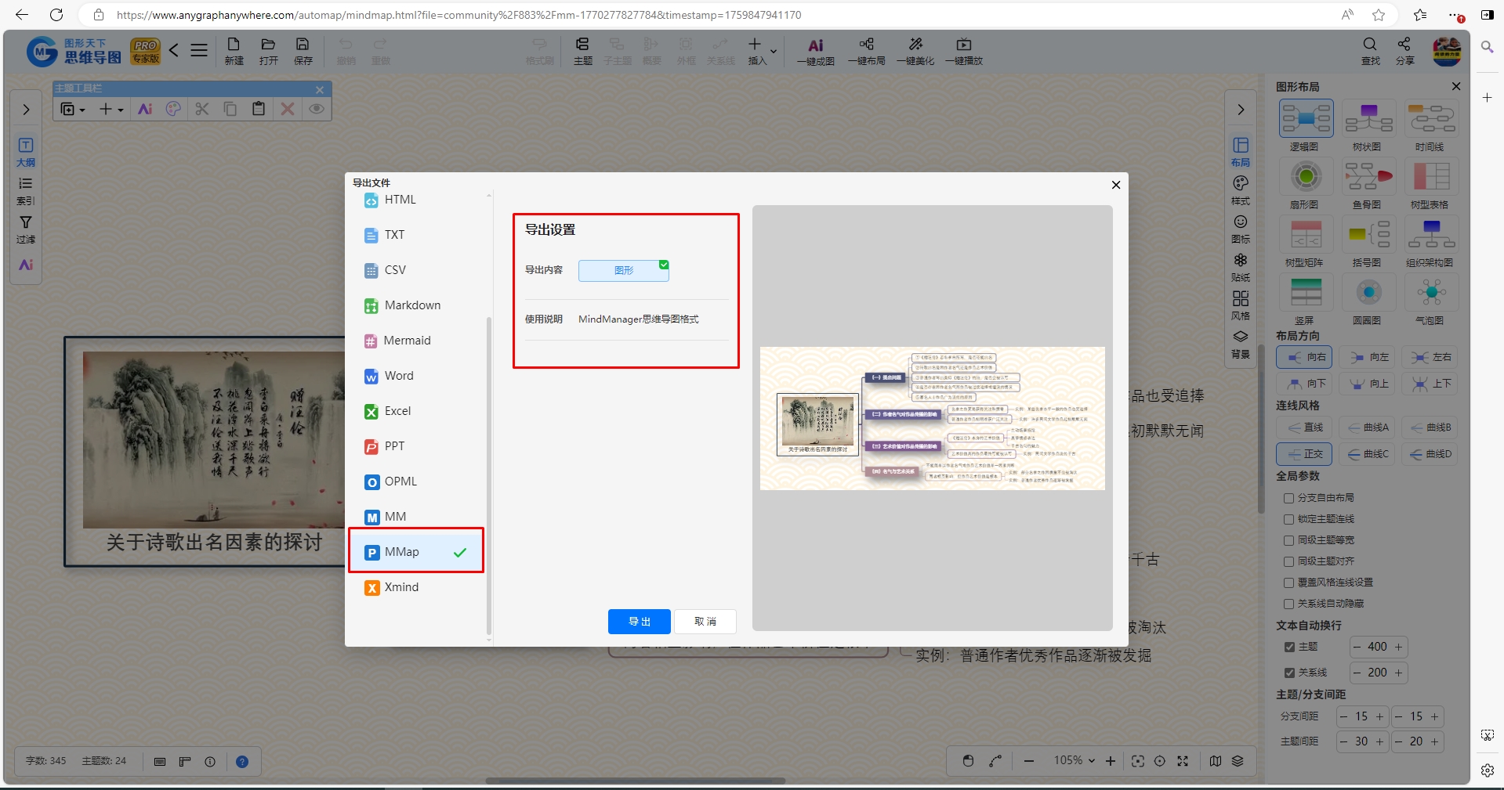Toggle eye visibility icon in 主题工具栏
The width and height of the screenshot is (1504, 790).
coord(317,109)
